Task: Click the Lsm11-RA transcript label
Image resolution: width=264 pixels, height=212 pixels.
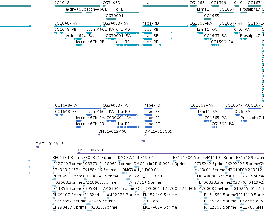Action: point(207,29)
